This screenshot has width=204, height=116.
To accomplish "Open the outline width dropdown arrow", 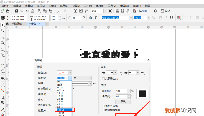I will 70,78.
